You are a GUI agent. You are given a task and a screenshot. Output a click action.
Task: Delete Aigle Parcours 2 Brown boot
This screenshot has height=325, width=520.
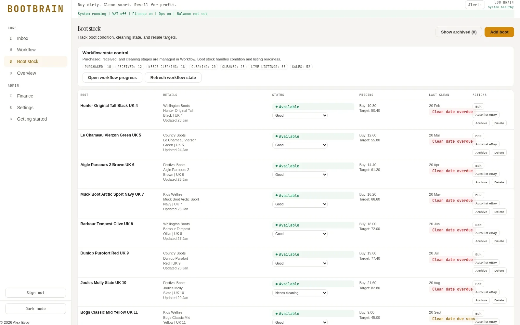[x=499, y=182]
